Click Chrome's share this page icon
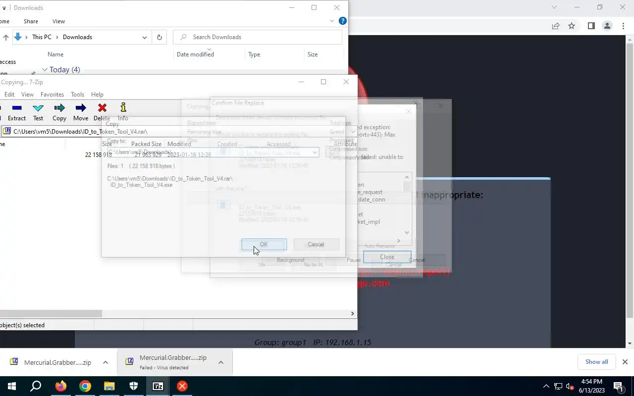This screenshot has width=634, height=396. pyautogui.click(x=556, y=26)
